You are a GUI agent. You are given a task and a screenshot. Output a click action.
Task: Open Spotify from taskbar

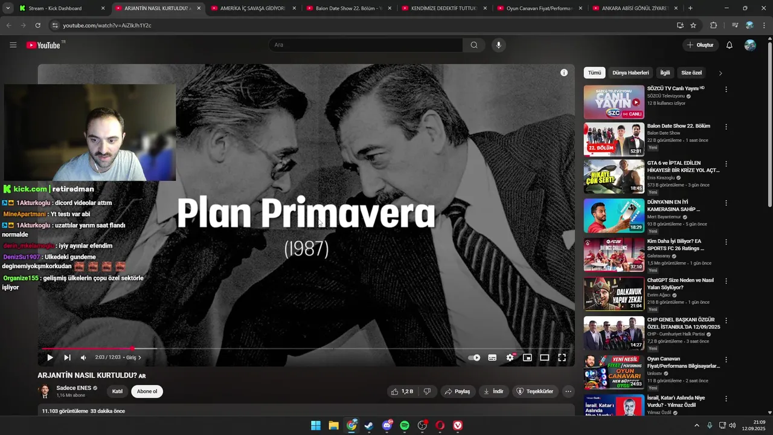pos(405,425)
